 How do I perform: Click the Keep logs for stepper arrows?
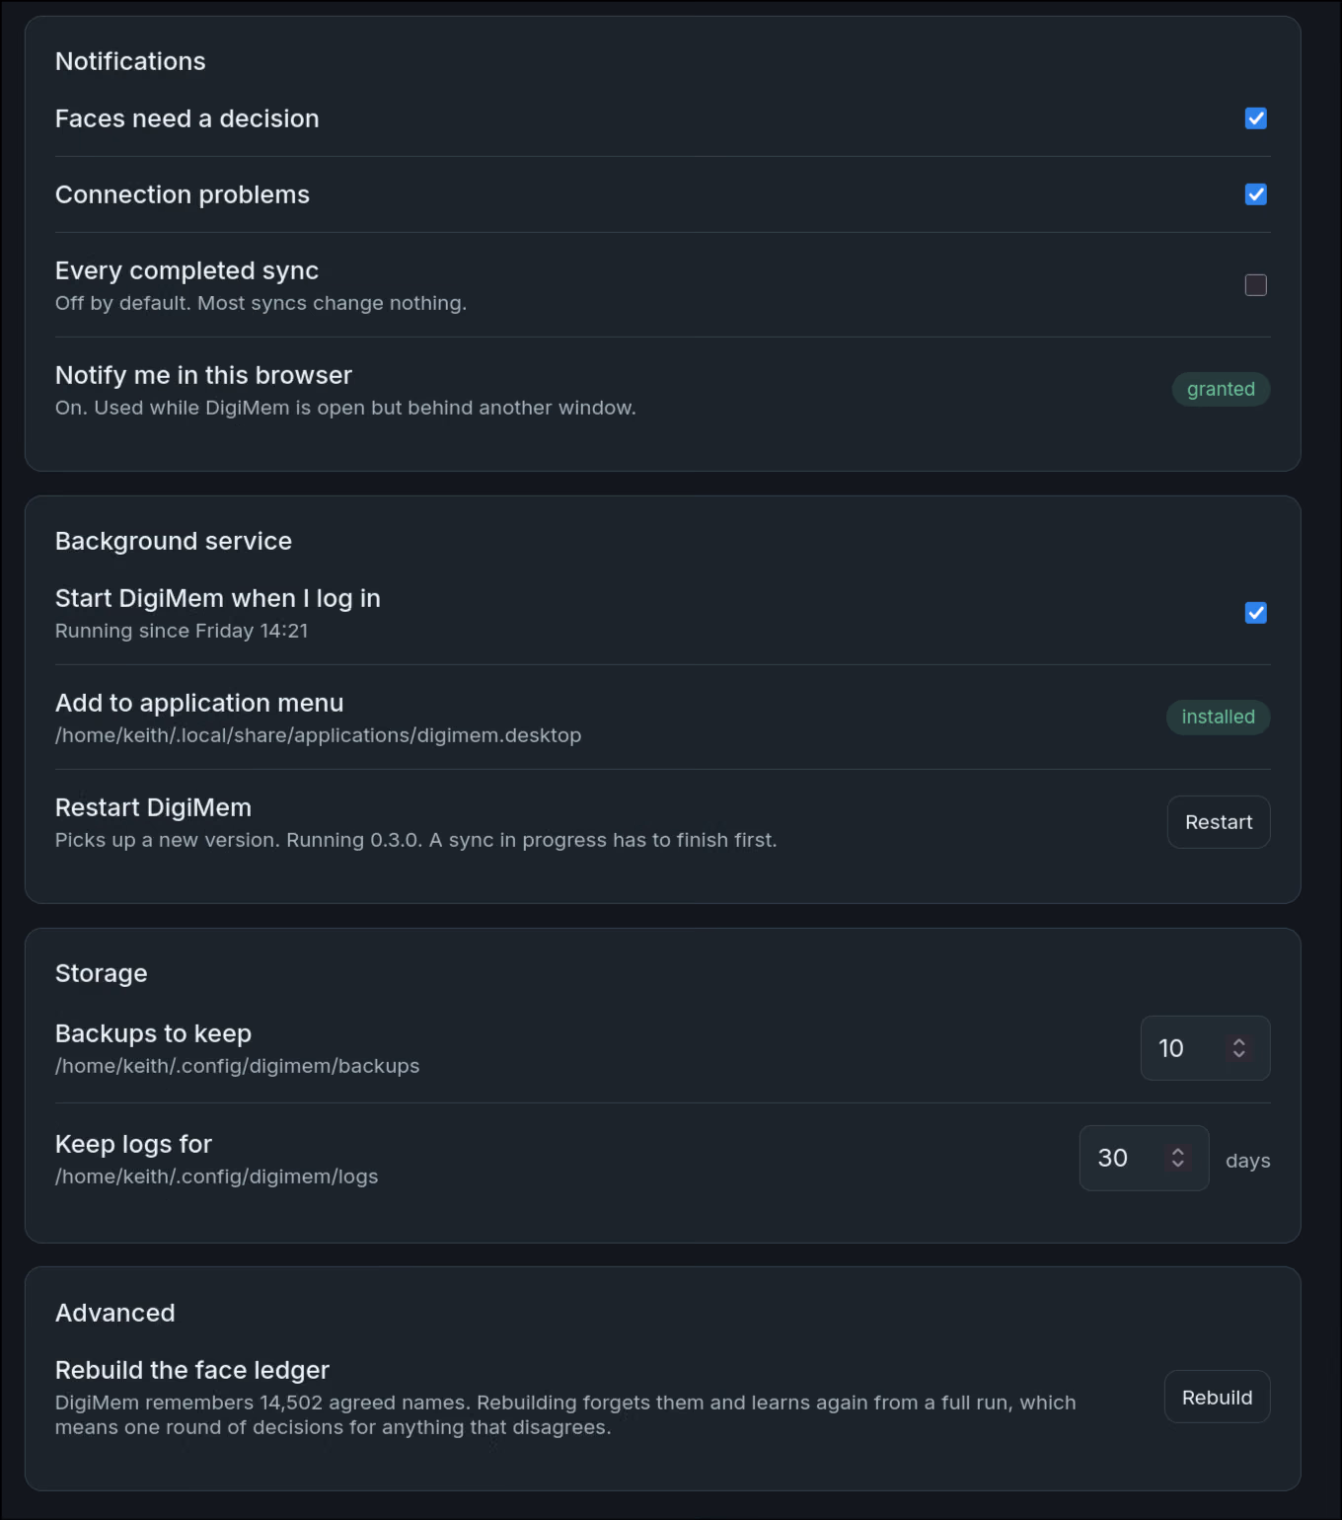click(1178, 1158)
